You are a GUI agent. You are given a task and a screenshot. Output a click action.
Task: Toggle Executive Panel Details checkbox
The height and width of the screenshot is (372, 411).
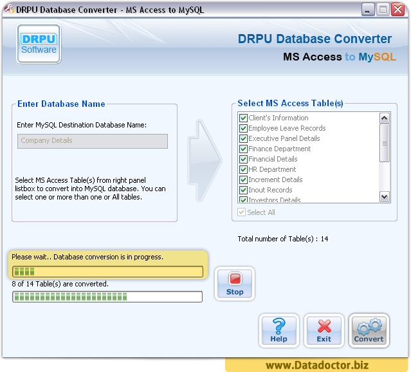(x=243, y=138)
